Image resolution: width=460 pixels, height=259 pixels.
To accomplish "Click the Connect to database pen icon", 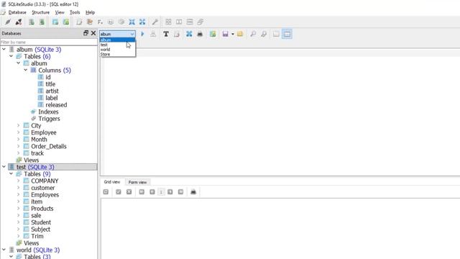I will coord(8,22).
